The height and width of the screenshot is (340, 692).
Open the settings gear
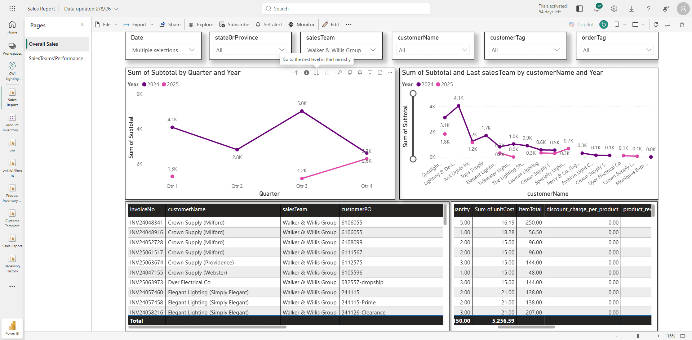(614, 9)
